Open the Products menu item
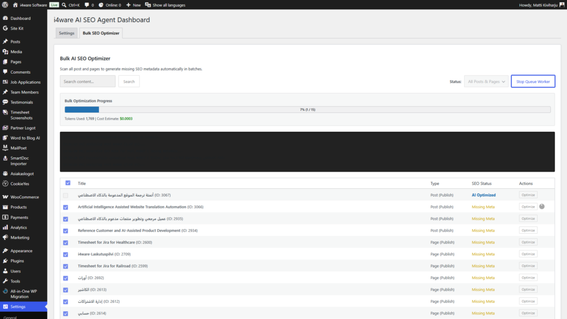 tap(18, 207)
